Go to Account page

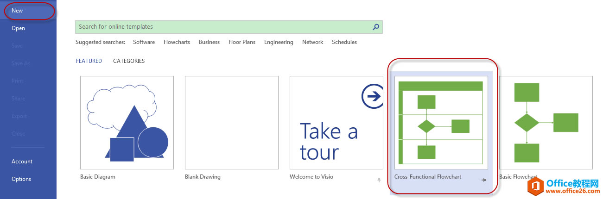22,162
